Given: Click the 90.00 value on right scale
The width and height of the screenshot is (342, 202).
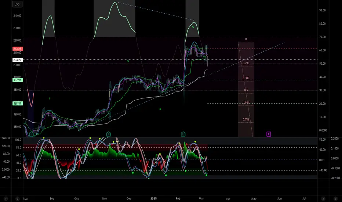Looking at the screenshot, I should [x=323, y=11].
